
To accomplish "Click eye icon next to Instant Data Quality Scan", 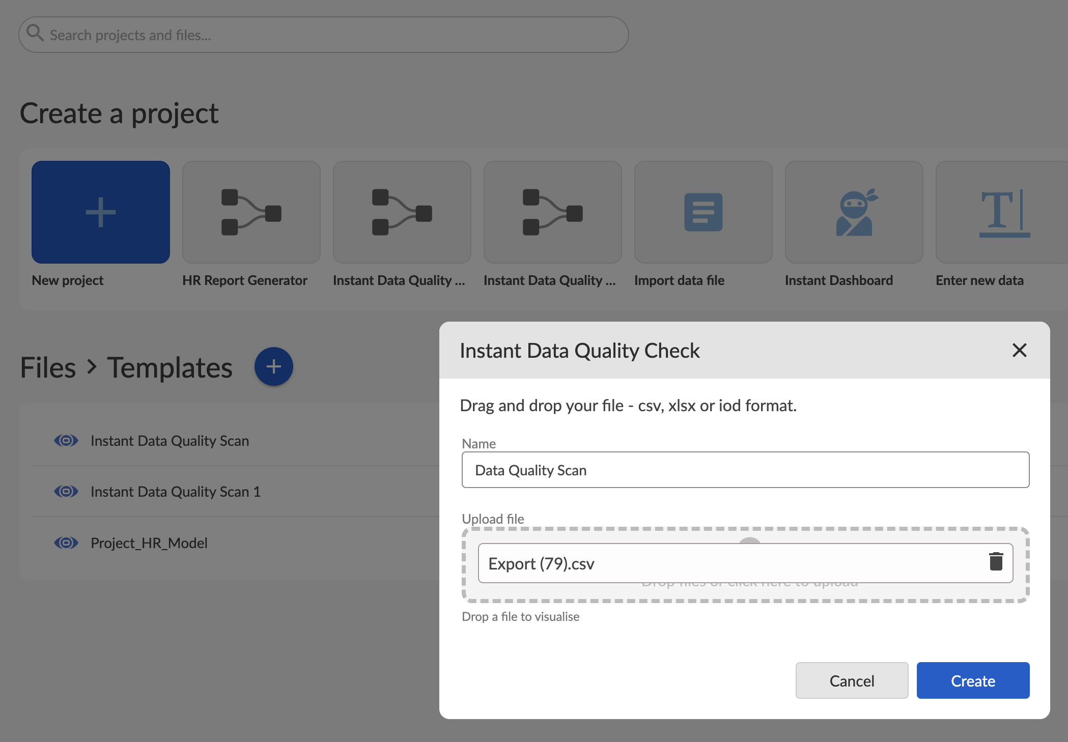I will tap(66, 440).
